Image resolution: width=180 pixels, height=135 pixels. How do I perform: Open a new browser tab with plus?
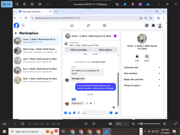[x=56, y=12]
